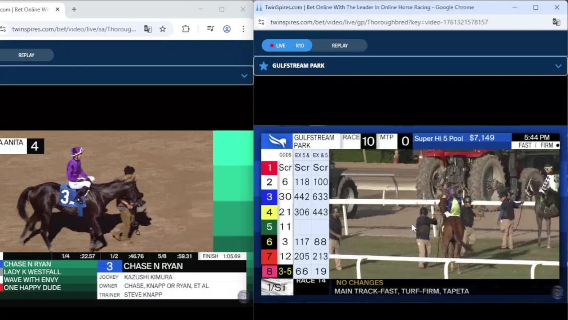Click horse number 8 in odds board

point(269,271)
